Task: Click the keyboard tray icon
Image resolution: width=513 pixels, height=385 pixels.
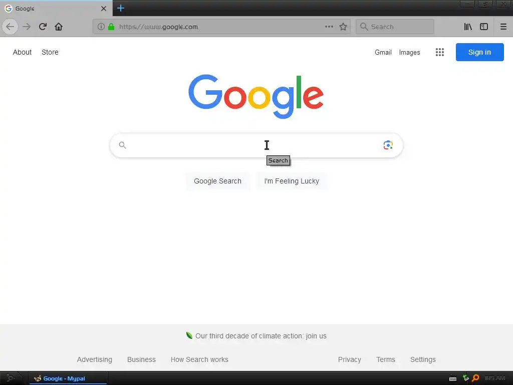Action: (x=453, y=378)
